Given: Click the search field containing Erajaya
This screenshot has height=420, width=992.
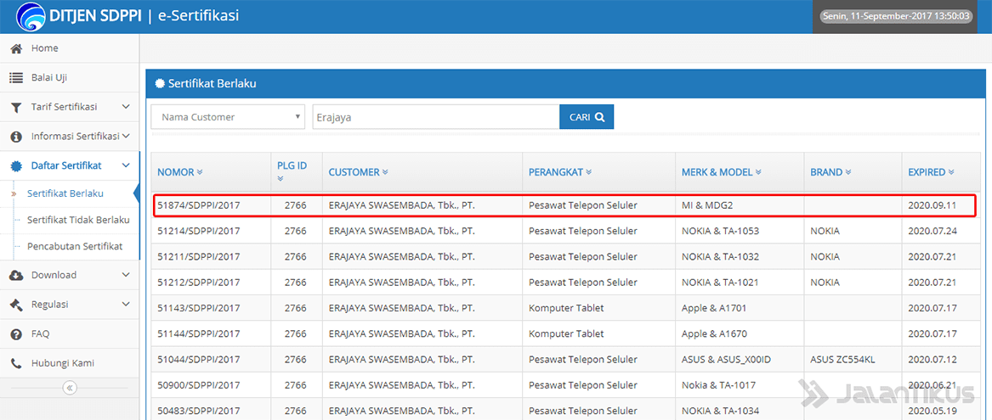Looking at the screenshot, I should [435, 117].
